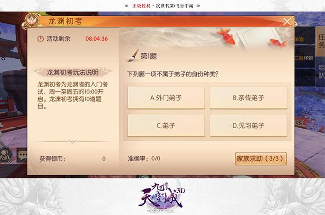The width and height of the screenshot is (325, 215).
Task: Select answer B.亲传弟子
Action: point(248,98)
